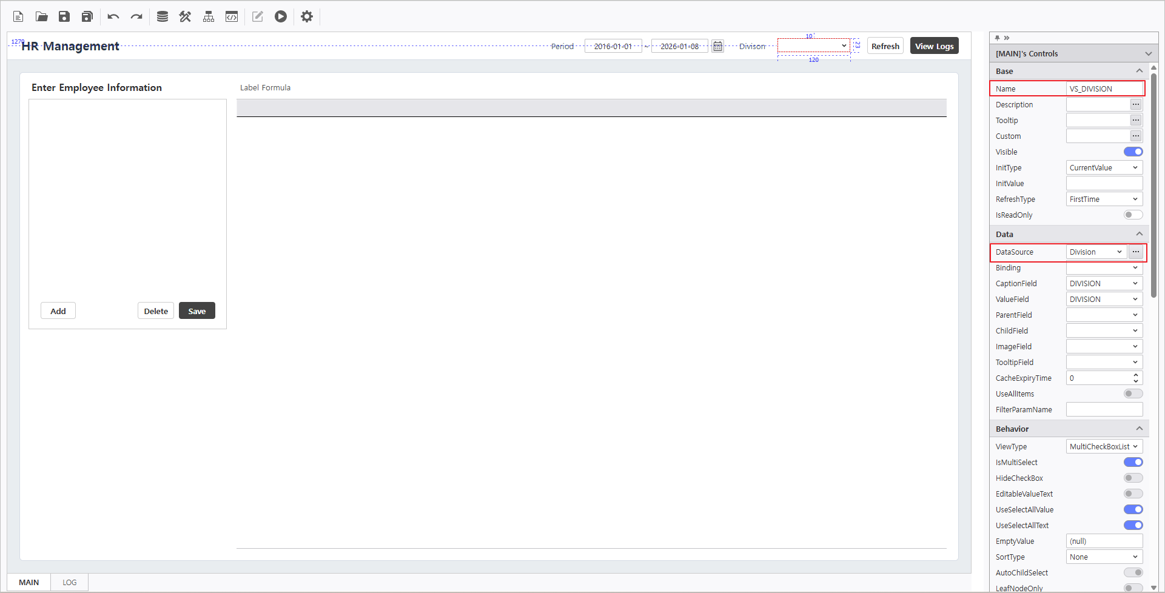
Task: Click the hammer and wrench tools icon
Action: tap(185, 16)
